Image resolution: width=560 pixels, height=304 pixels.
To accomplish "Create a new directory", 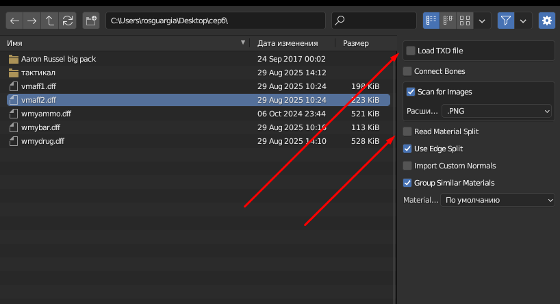I will [x=92, y=21].
